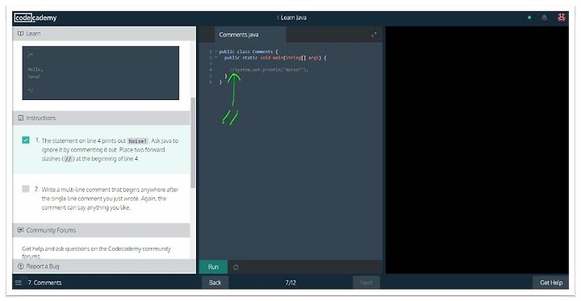This screenshot has height=301, width=581.
Task: Click the disabled Next button
Action: tap(366, 282)
